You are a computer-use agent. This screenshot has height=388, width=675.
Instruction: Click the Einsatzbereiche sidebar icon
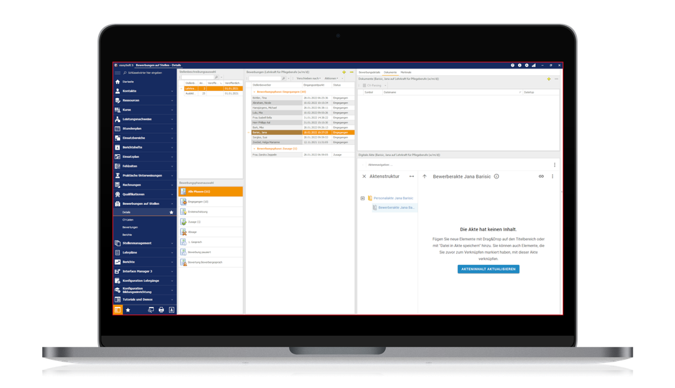pyautogui.click(x=117, y=138)
